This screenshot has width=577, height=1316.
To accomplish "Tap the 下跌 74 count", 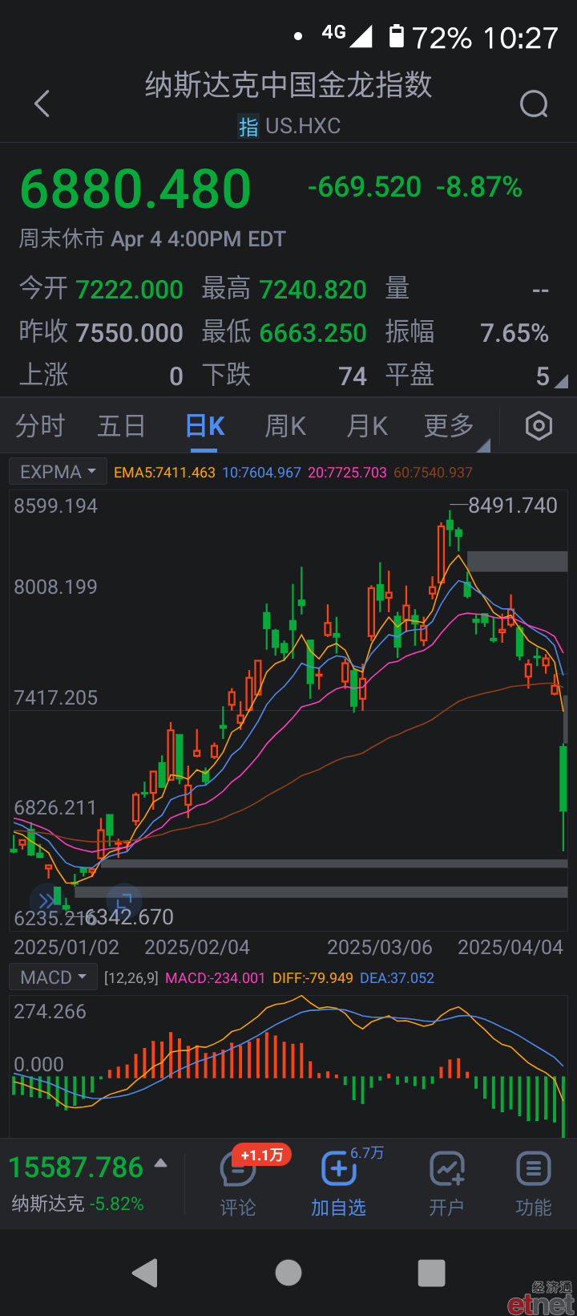I will (x=353, y=376).
